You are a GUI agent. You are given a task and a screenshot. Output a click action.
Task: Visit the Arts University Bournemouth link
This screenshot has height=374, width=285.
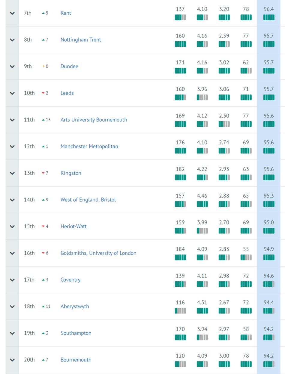[x=94, y=120]
